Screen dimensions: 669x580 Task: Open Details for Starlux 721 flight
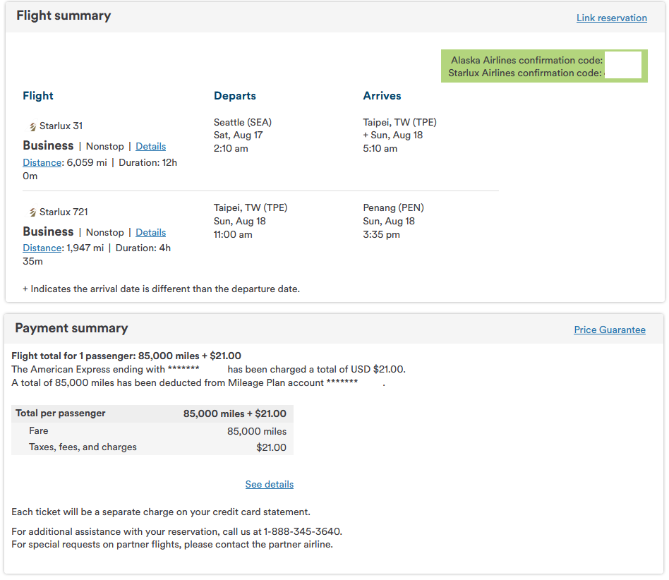150,232
